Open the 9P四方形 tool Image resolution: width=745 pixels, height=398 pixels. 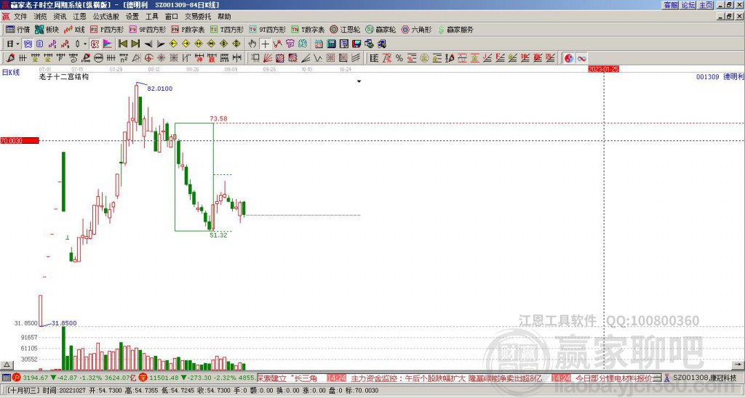tap(147, 29)
